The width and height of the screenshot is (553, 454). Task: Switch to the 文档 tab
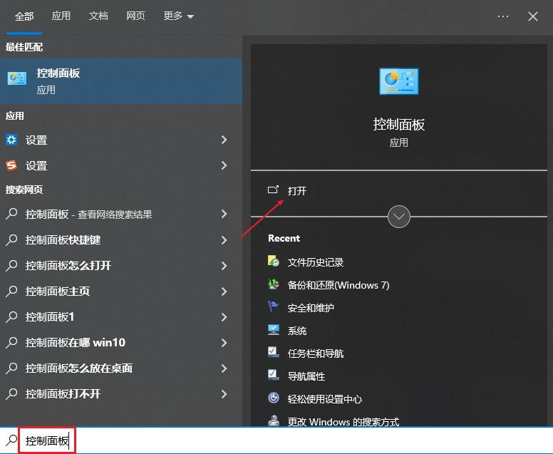98,16
